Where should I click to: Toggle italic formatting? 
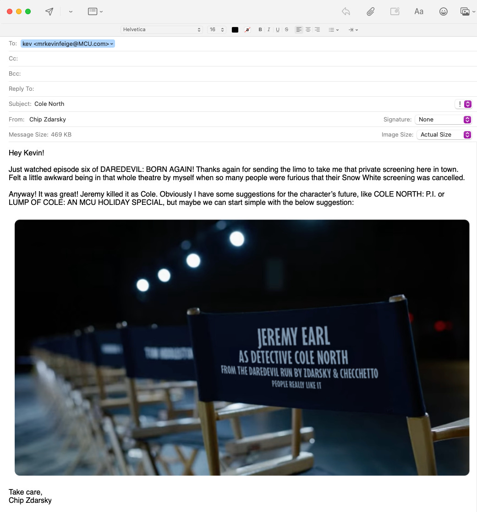(x=269, y=30)
